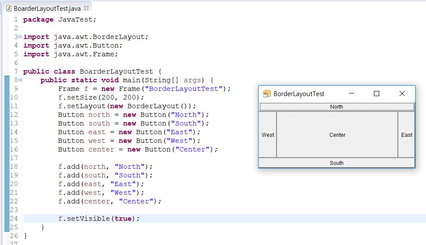Click the Java file icon on tab

tap(9, 8)
